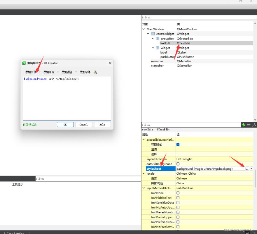Screen dimensions: 257x234
Task: Click the groupBox layout icon in tree
Action: [x=158, y=39]
